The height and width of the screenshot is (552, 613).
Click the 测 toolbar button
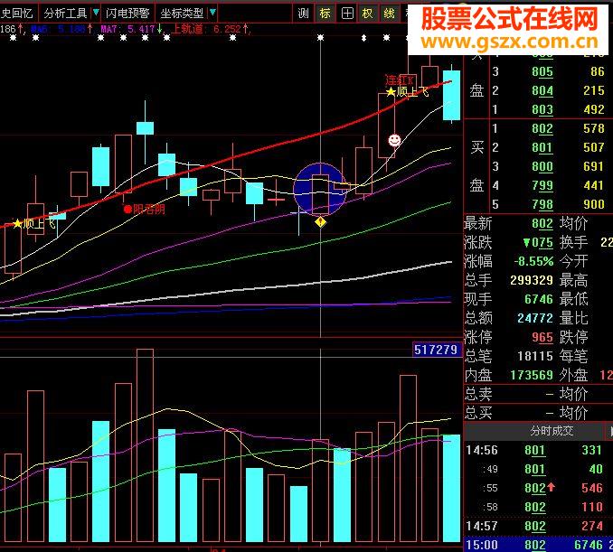click(303, 14)
